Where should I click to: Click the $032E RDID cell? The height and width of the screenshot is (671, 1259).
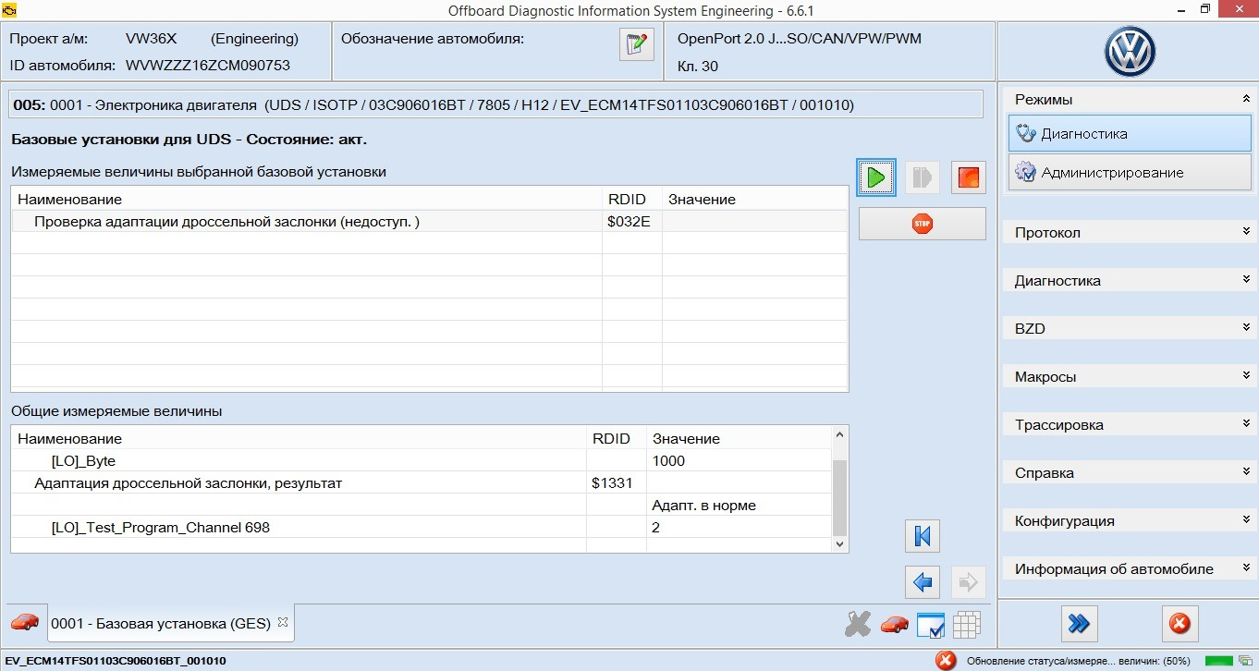pyautogui.click(x=632, y=221)
